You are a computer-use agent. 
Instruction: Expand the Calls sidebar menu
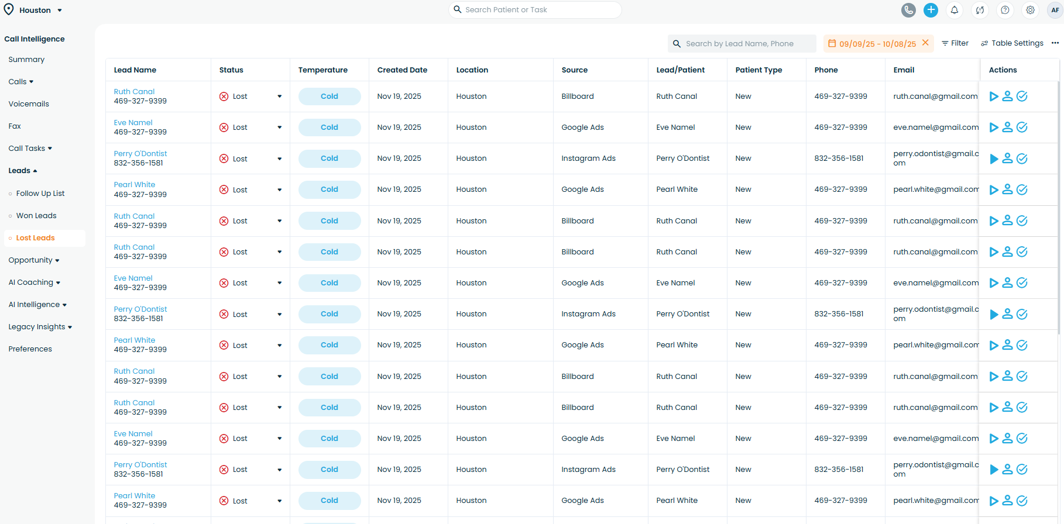[21, 82]
